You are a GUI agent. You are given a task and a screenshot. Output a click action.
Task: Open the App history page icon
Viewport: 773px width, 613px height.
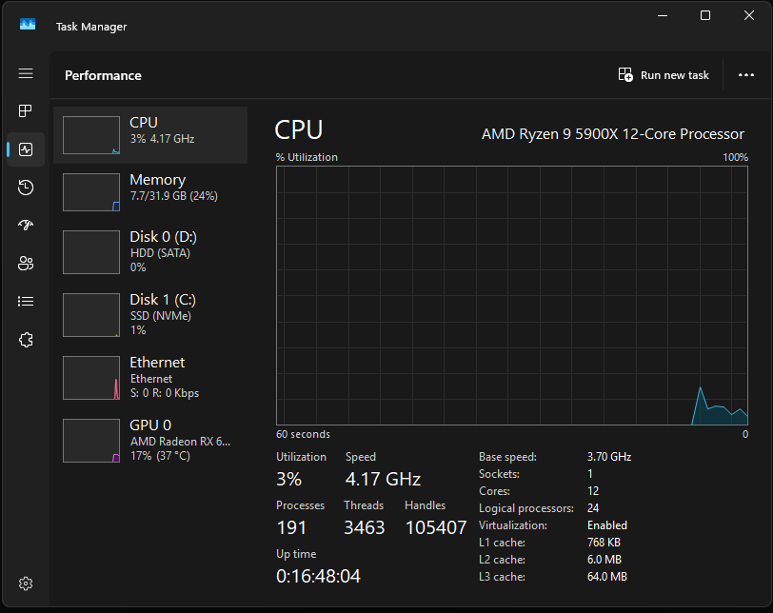tap(26, 188)
